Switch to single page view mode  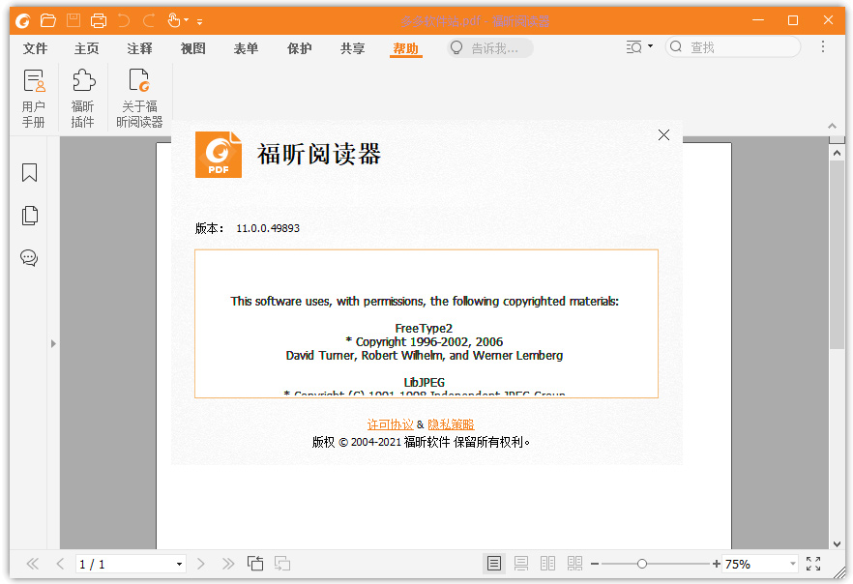pyautogui.click(x=493, y=563)
